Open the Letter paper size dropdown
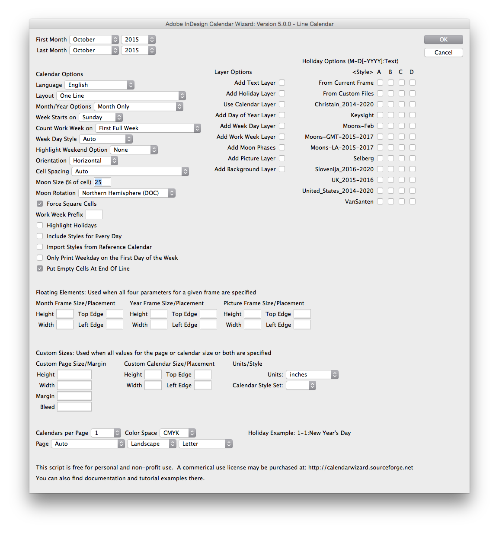Screen dimensions: 499x533 [x=205, y=444]
